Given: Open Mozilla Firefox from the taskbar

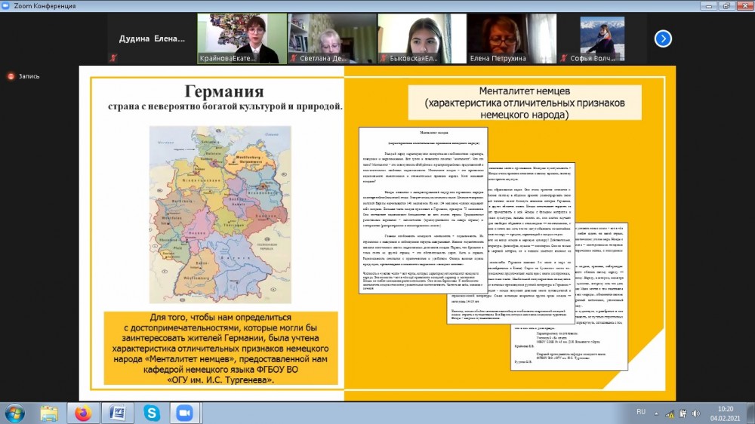Looking at the screenshot, I should pos(83,413).
